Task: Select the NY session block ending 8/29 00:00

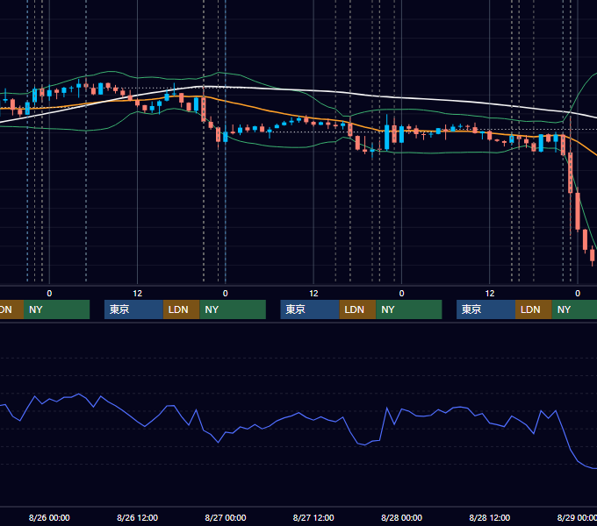Action: click(x=574, y=309)
